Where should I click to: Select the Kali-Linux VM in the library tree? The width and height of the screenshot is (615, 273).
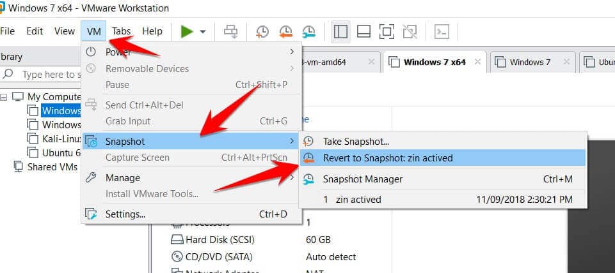coord(61,138)
